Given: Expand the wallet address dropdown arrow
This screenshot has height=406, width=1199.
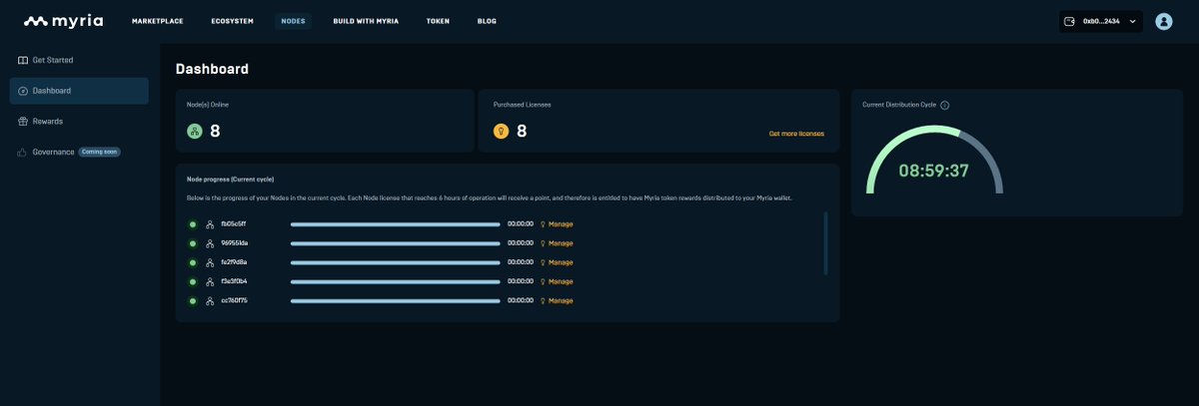Looking at the screenshot, I should coord(1132,21).
